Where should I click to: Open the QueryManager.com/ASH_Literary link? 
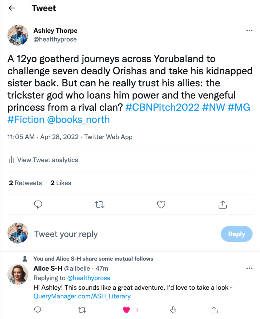82,296
